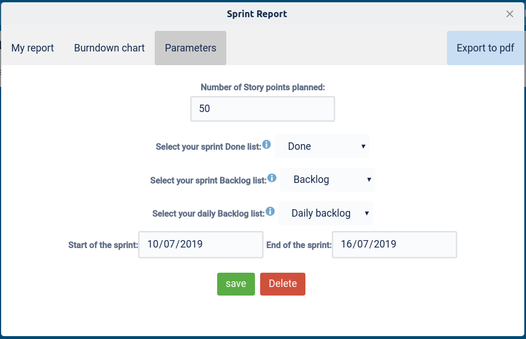This screenshot has height=339, width=526.
Task: Click info icon beside sprint Backlog list
Action: (272, 178)
